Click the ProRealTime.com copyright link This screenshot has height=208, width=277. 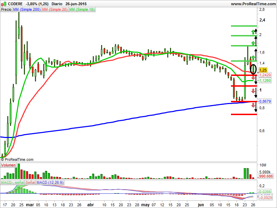17,159
